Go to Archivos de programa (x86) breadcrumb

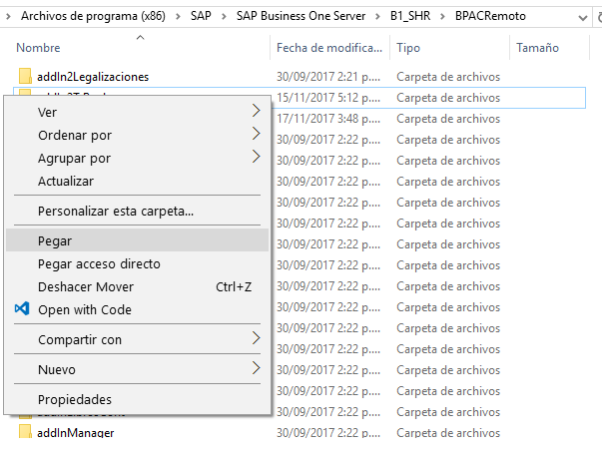tap(95, 16)
